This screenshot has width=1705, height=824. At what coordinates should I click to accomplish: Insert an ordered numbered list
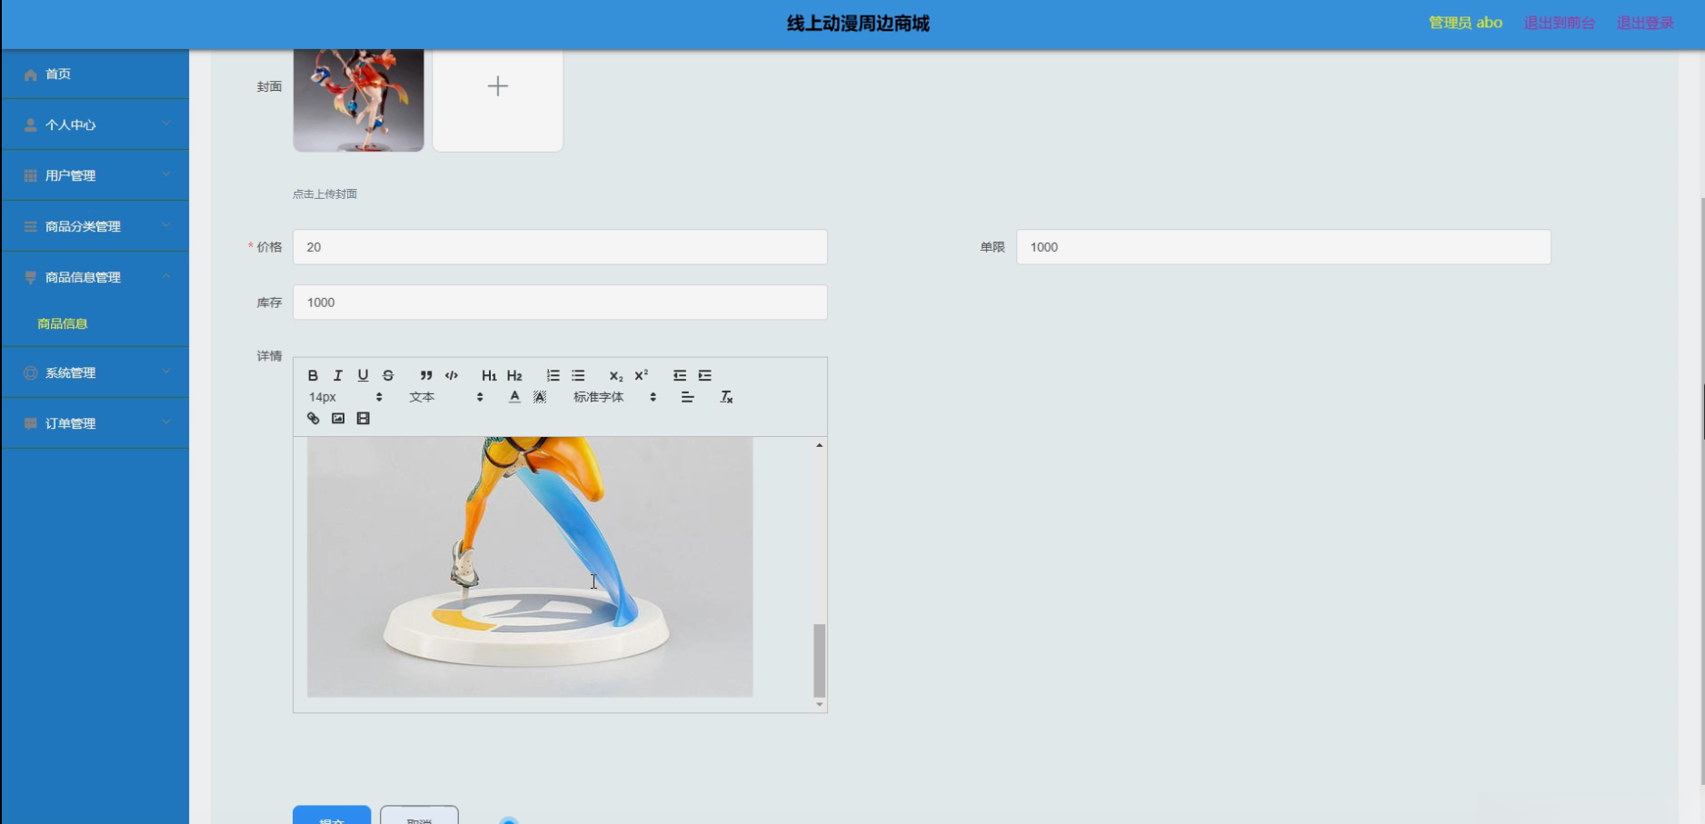[x=553, y=375]
